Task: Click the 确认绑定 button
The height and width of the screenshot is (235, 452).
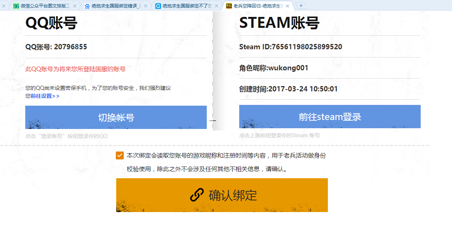Action: (x=222, y=195)
